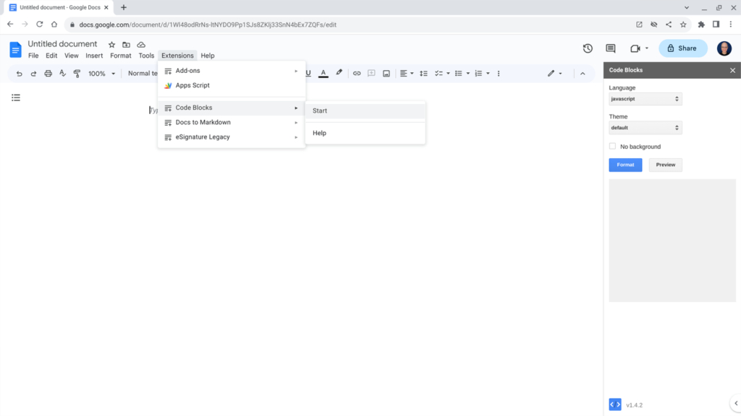Click the spelling check icon
The width and height of the screenshot is (741, 416).
point(63,73)
